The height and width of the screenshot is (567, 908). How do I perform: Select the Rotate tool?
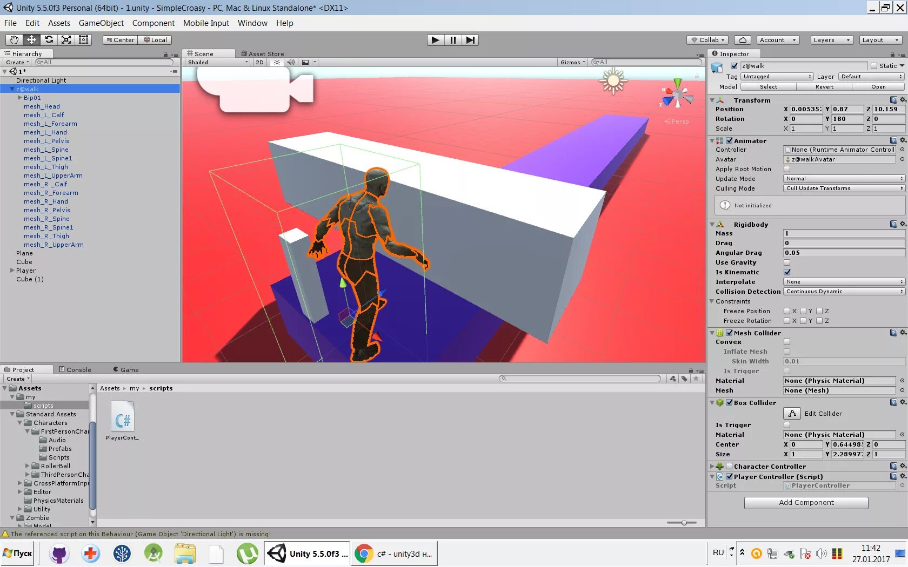click(49, 40)
